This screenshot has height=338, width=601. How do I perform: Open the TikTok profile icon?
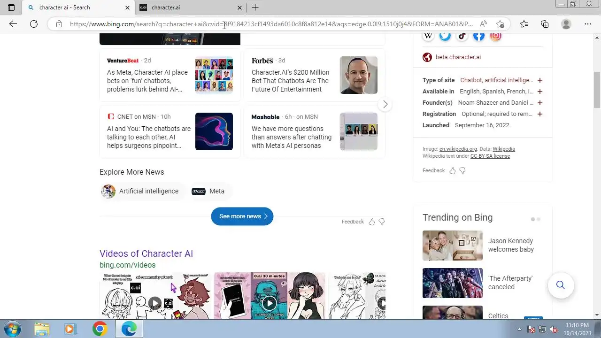(x=462, y=36)
